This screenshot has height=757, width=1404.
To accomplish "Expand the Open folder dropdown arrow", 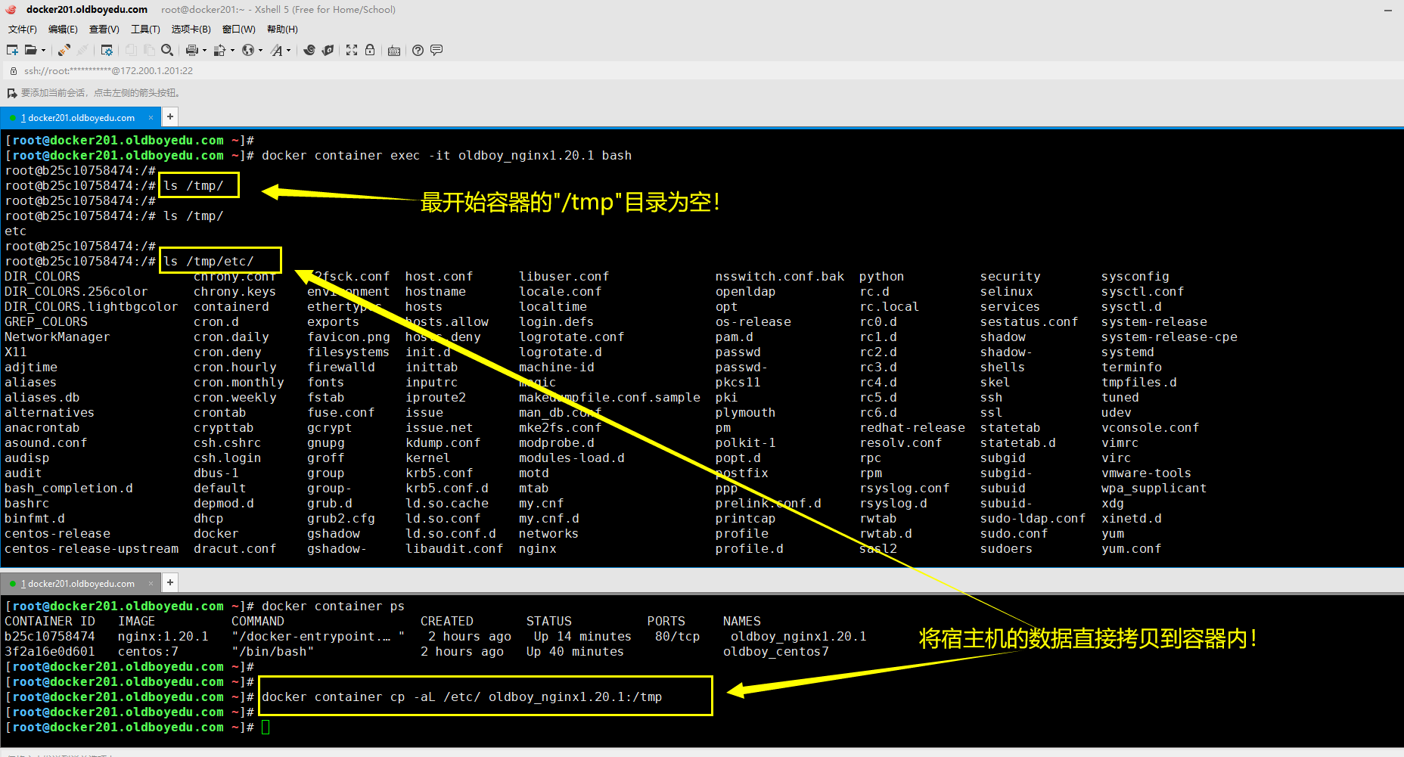I will click(x=43, y=51).
